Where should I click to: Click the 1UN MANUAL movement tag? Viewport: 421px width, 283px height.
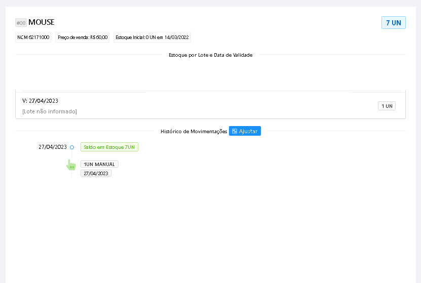[x=99, y=164]
